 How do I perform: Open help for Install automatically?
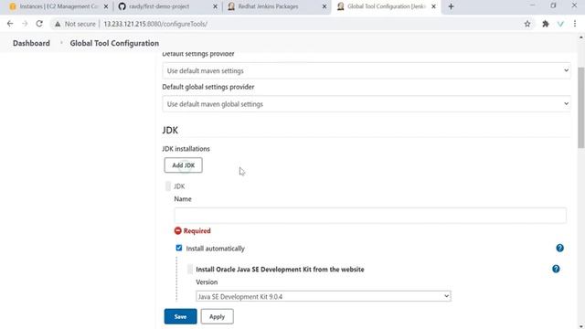pos(559,248)
